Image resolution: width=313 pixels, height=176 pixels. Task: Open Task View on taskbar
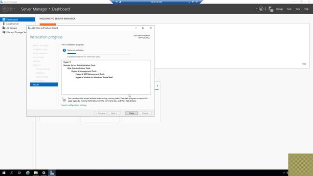[20, 173]
